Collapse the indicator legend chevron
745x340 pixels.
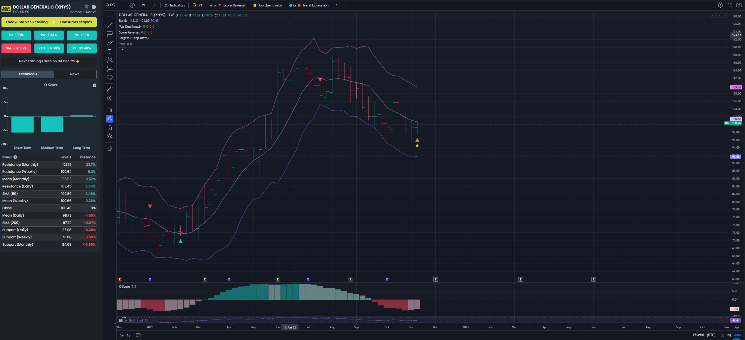click(123, 50)
